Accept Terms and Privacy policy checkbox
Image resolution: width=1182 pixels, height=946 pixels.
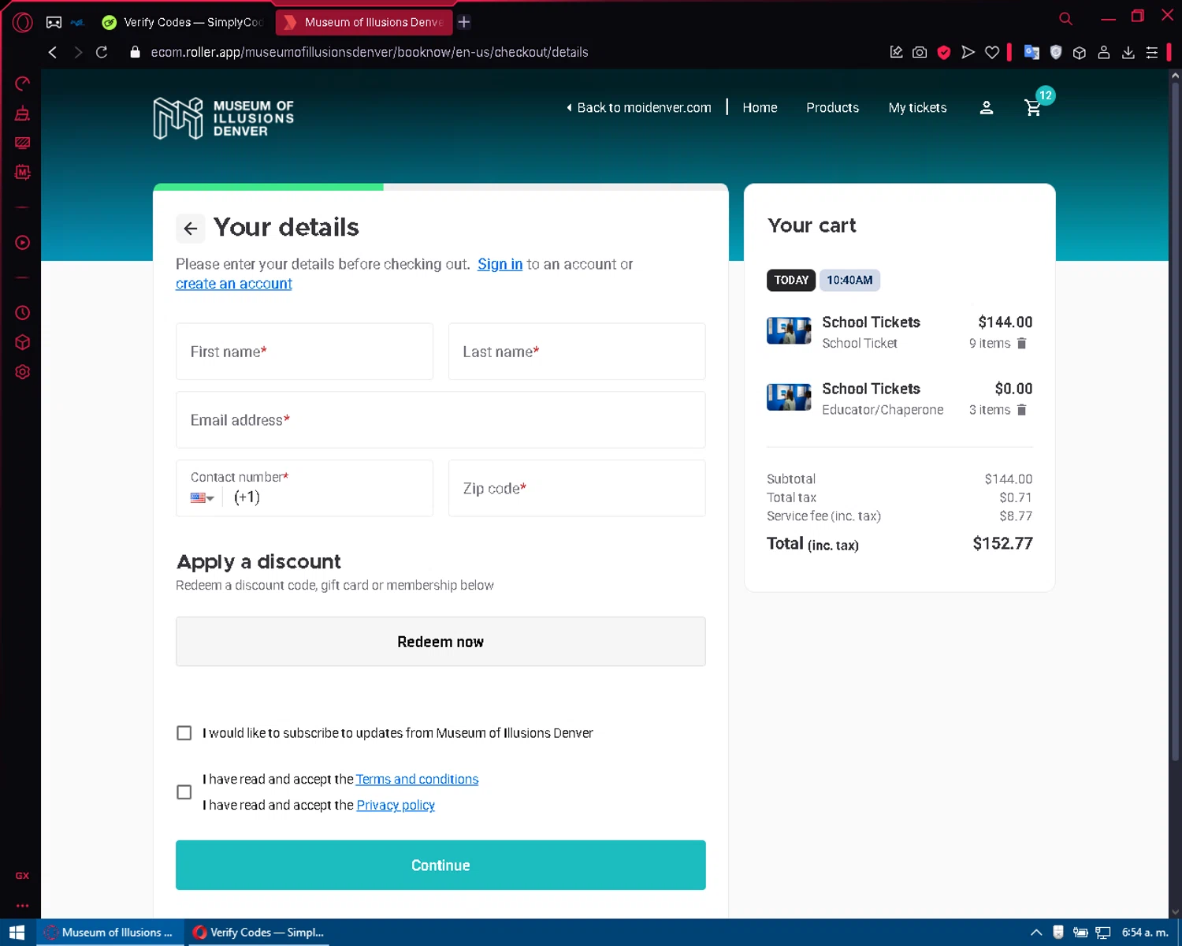pyautogui.click(x=184, y=792)
